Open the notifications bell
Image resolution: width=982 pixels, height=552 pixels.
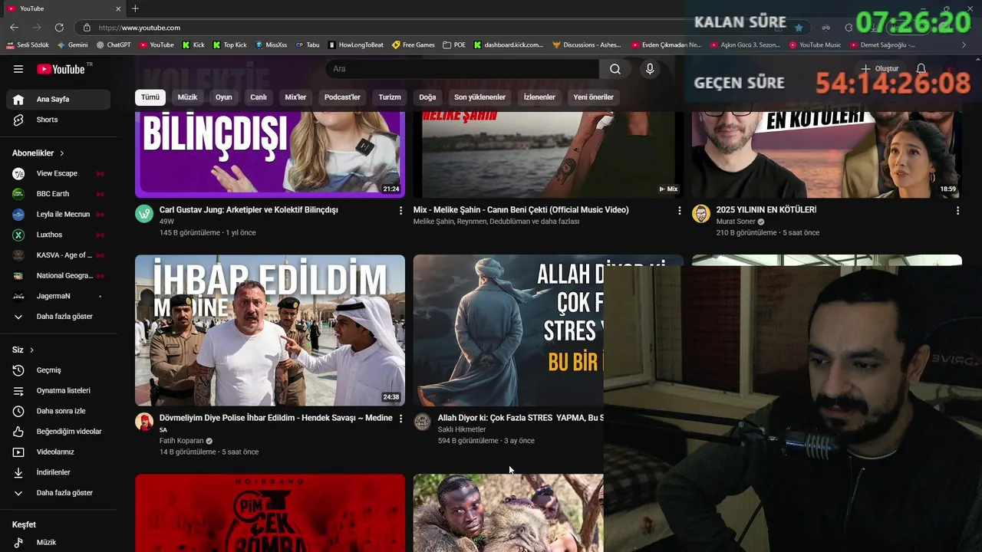pos(921,69)
